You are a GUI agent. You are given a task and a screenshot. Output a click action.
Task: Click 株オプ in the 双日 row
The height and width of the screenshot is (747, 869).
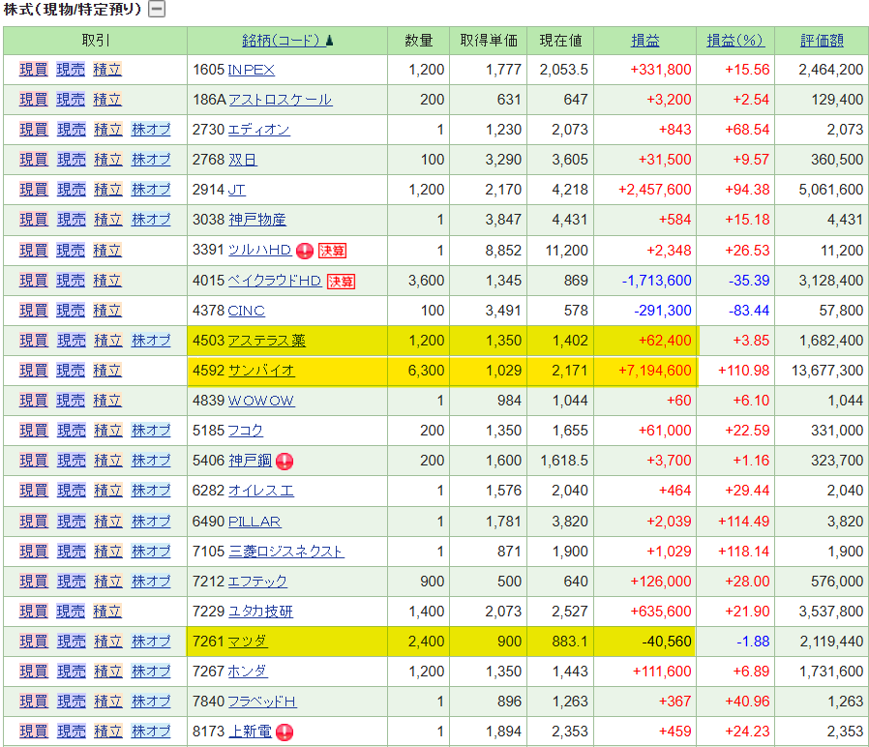[x=151, y=160]
